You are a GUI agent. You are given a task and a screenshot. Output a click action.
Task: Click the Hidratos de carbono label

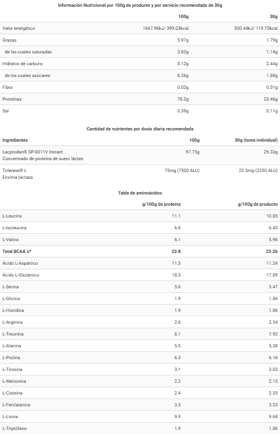tap(22, 64)
